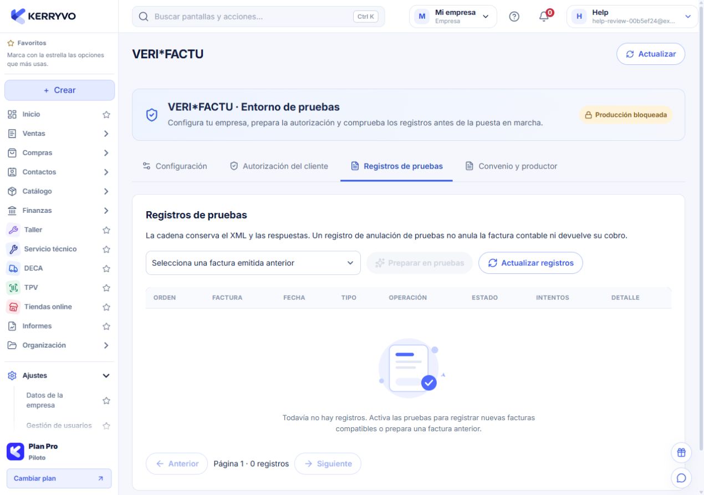Screen dimensions: 704x495
Task: Star the Inicio menu item
Action: click(106, 114)
